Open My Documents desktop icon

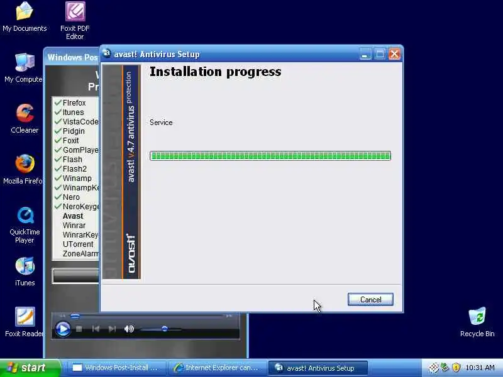[x=25, y=17]
